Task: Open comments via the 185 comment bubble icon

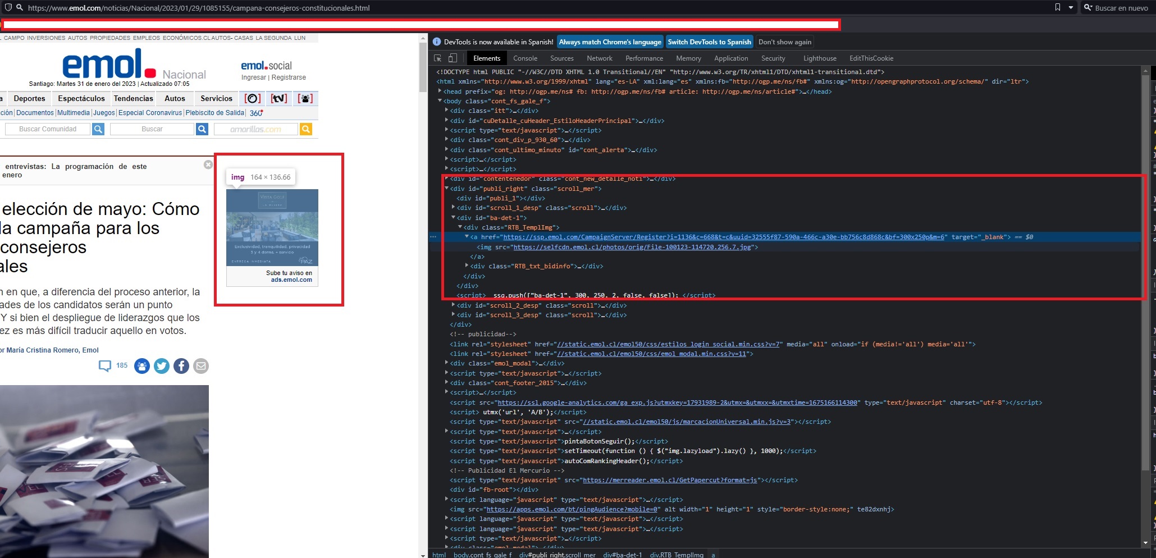Action: [106, 365]
